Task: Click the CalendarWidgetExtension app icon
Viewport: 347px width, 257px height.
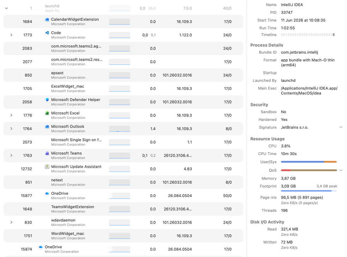Action: click(x=47, y=19)
